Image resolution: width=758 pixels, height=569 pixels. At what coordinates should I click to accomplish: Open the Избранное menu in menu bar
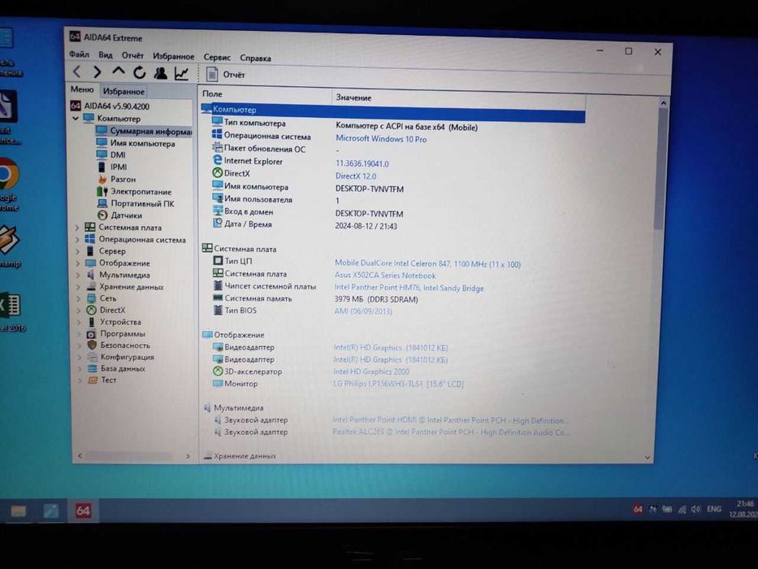174,57
